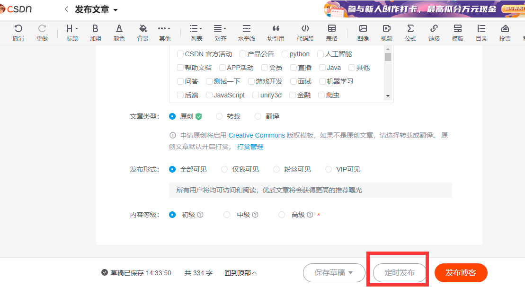Select 高级 content level
The image size is (525, 287).
282,215
